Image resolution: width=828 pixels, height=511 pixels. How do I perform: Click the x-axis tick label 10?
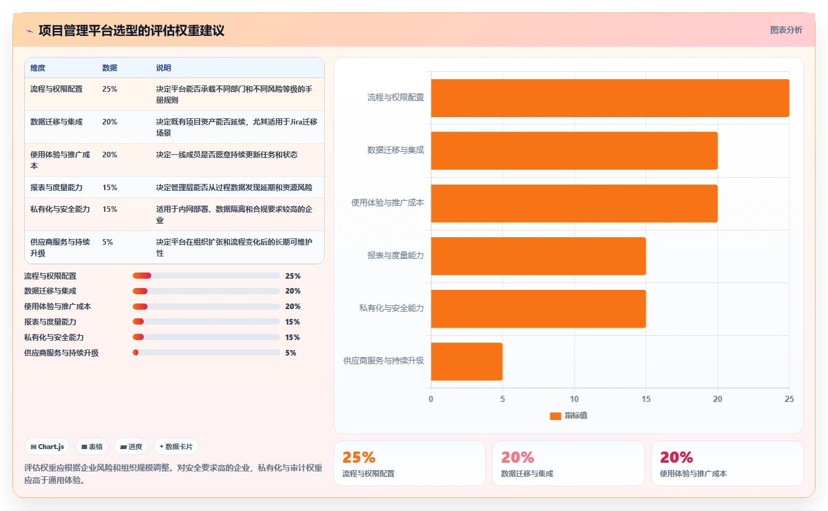pos(575,399)
